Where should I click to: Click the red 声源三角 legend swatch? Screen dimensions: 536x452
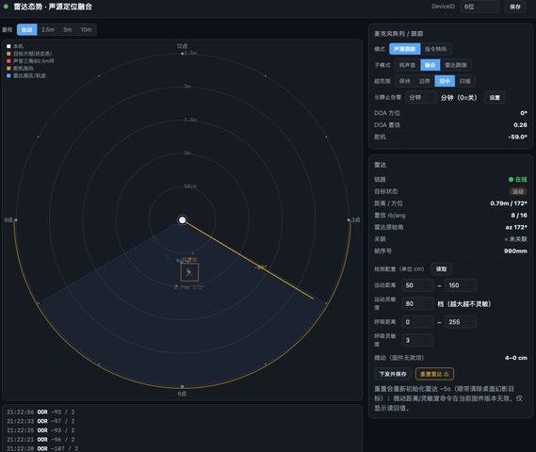pos(8,61)
